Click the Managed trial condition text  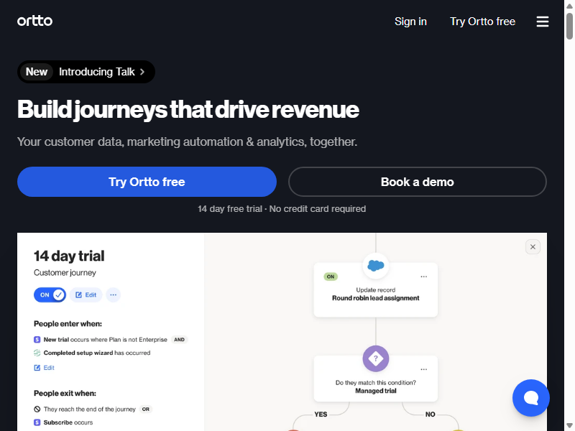[x=375, y=391]
